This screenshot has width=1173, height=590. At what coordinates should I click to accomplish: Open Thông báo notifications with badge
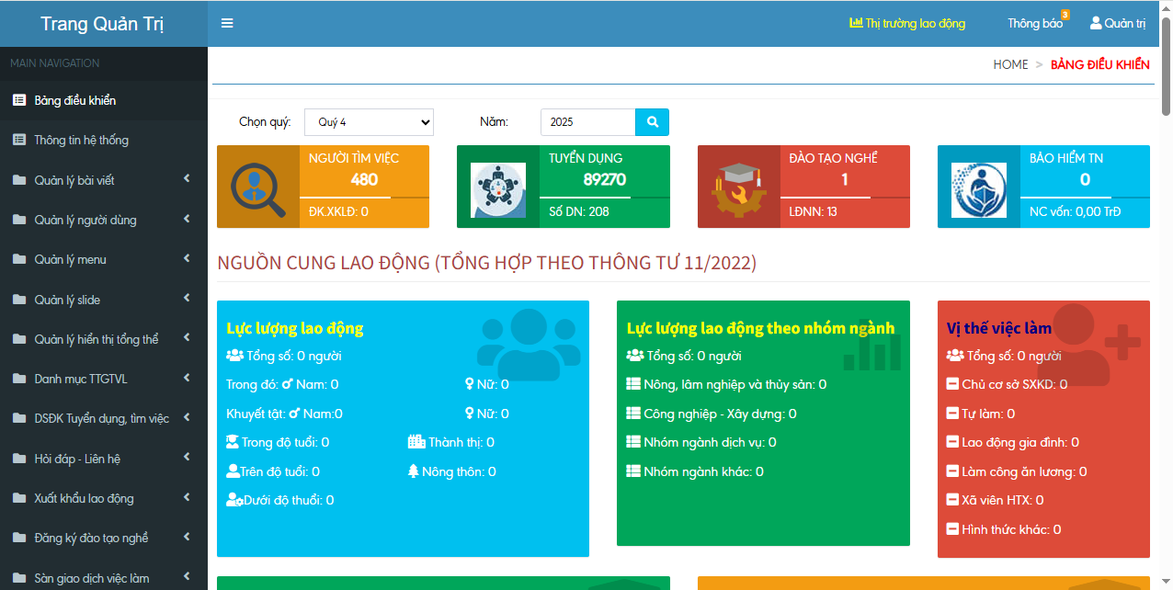[x=1036, y=23]
